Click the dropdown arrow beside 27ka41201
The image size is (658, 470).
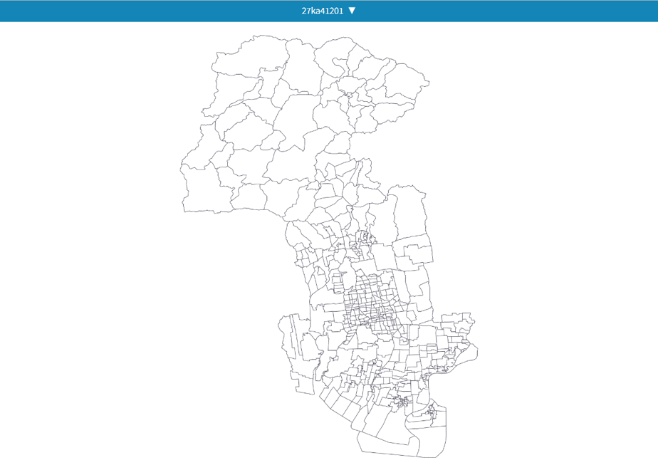[352, 11]
